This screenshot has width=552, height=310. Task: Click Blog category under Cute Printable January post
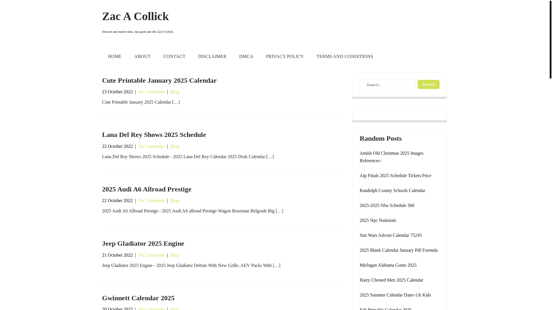pyautogui.click(x=175, y=92)
